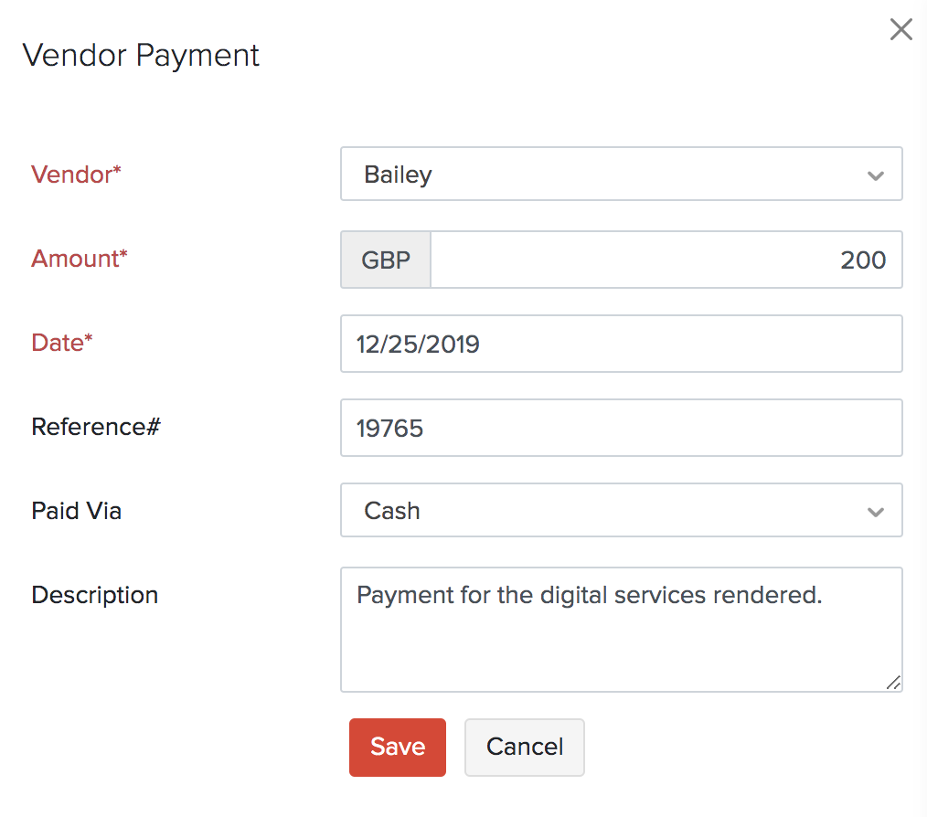Save the vendor payment
The width and height of the screenshot is (927, 817).
click(398, 748)
